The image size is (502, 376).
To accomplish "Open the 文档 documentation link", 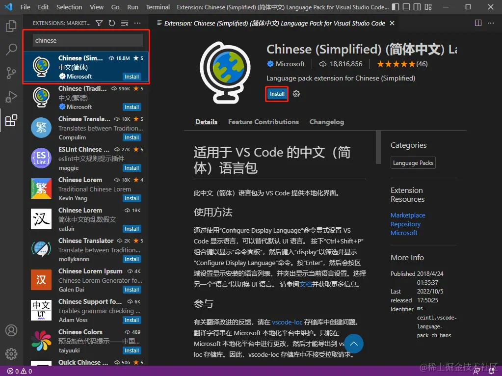I will point(306,284).
